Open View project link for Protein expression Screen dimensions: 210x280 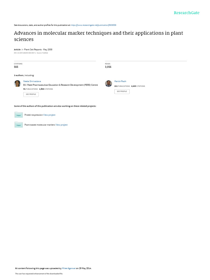(x=49, y=115)
